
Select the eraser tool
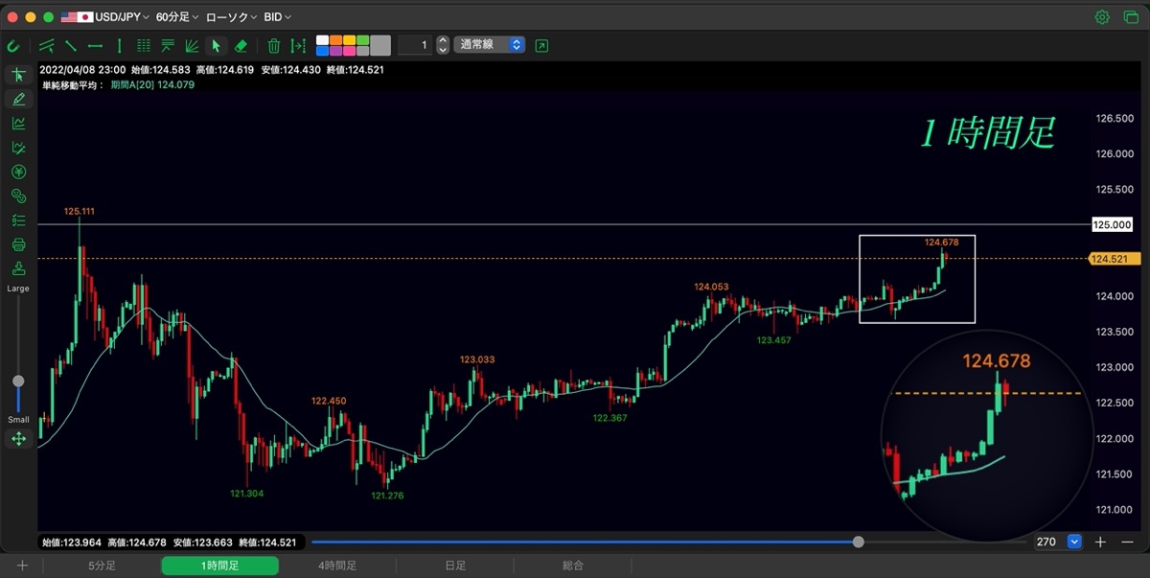pos(241,45)
